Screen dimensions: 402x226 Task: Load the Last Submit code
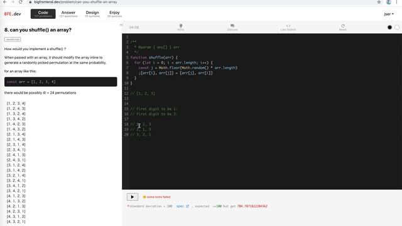coord(288,27)
